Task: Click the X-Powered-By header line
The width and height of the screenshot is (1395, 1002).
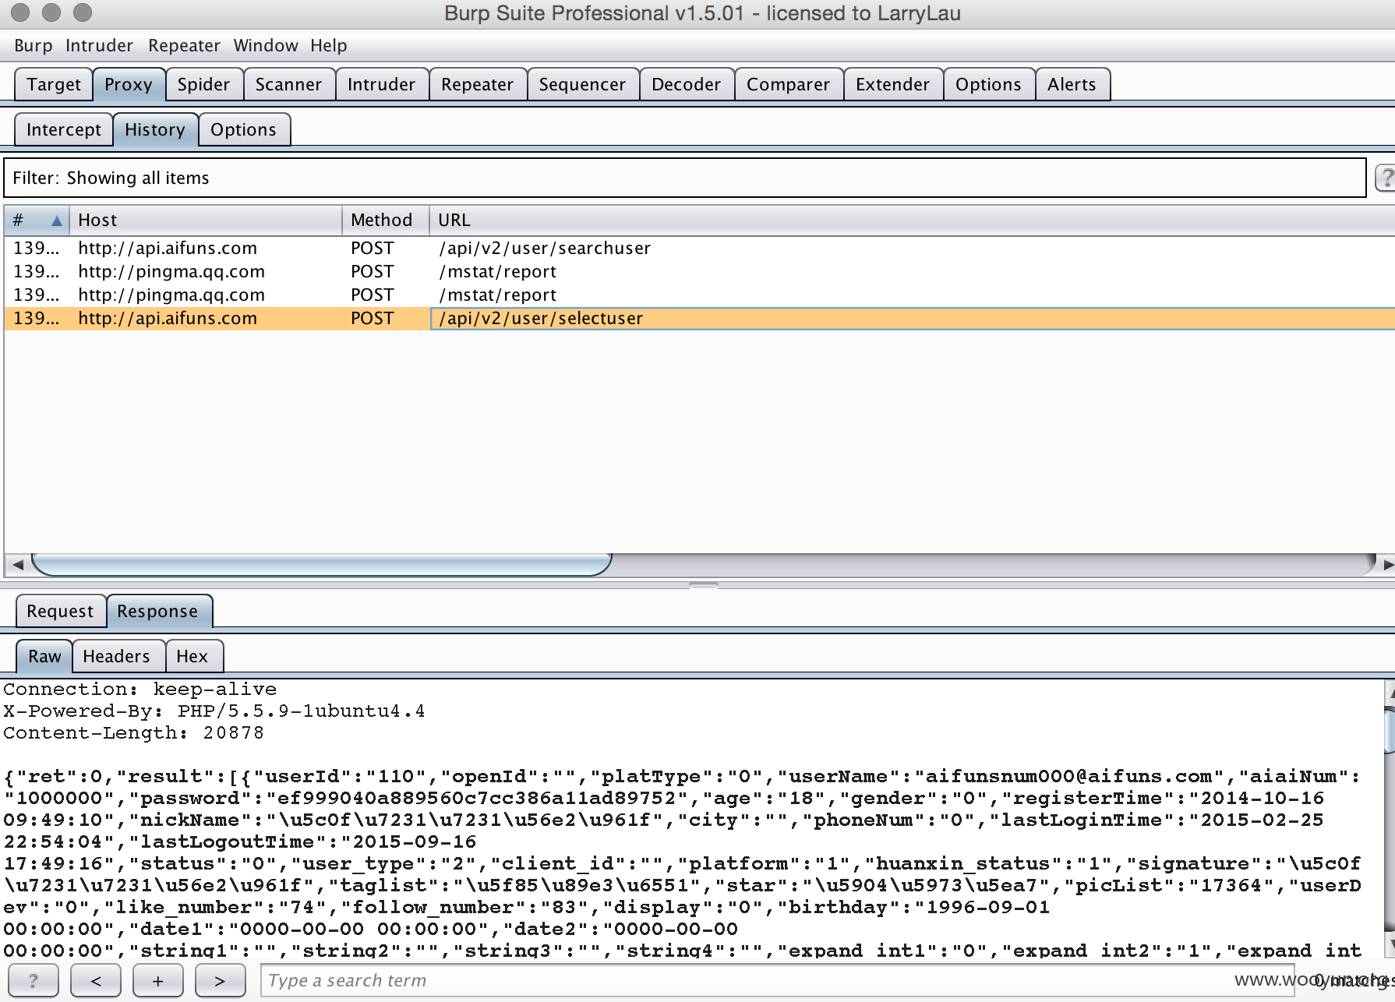Action: click(x=214, y=711)
